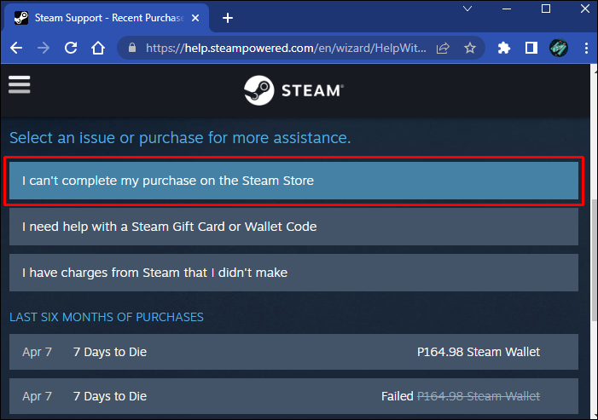This screenshot has height=420, width=598.
Task: Open the browser home page
Action: click(x=99, y=49)
